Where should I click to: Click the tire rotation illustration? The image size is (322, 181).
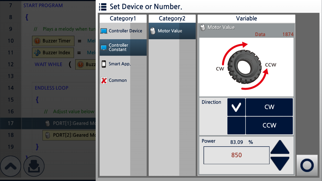(x=246, y=67)
